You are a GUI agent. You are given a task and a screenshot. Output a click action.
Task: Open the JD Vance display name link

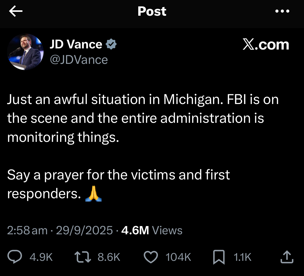pyautogui.click(x=76, y=44)
